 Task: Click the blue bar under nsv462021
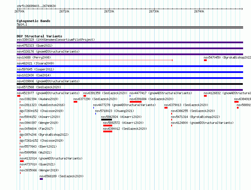point(130,66)
